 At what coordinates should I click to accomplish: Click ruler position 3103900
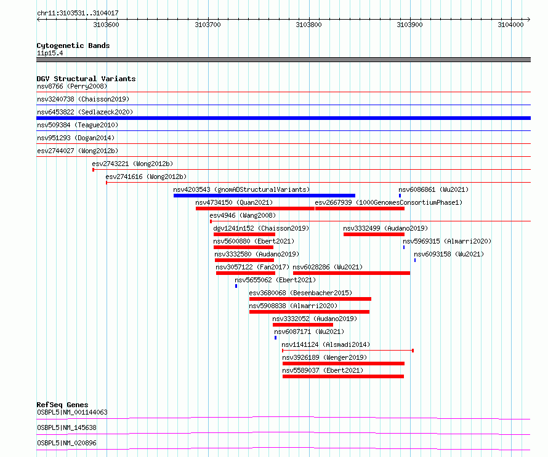click(409, 25)
